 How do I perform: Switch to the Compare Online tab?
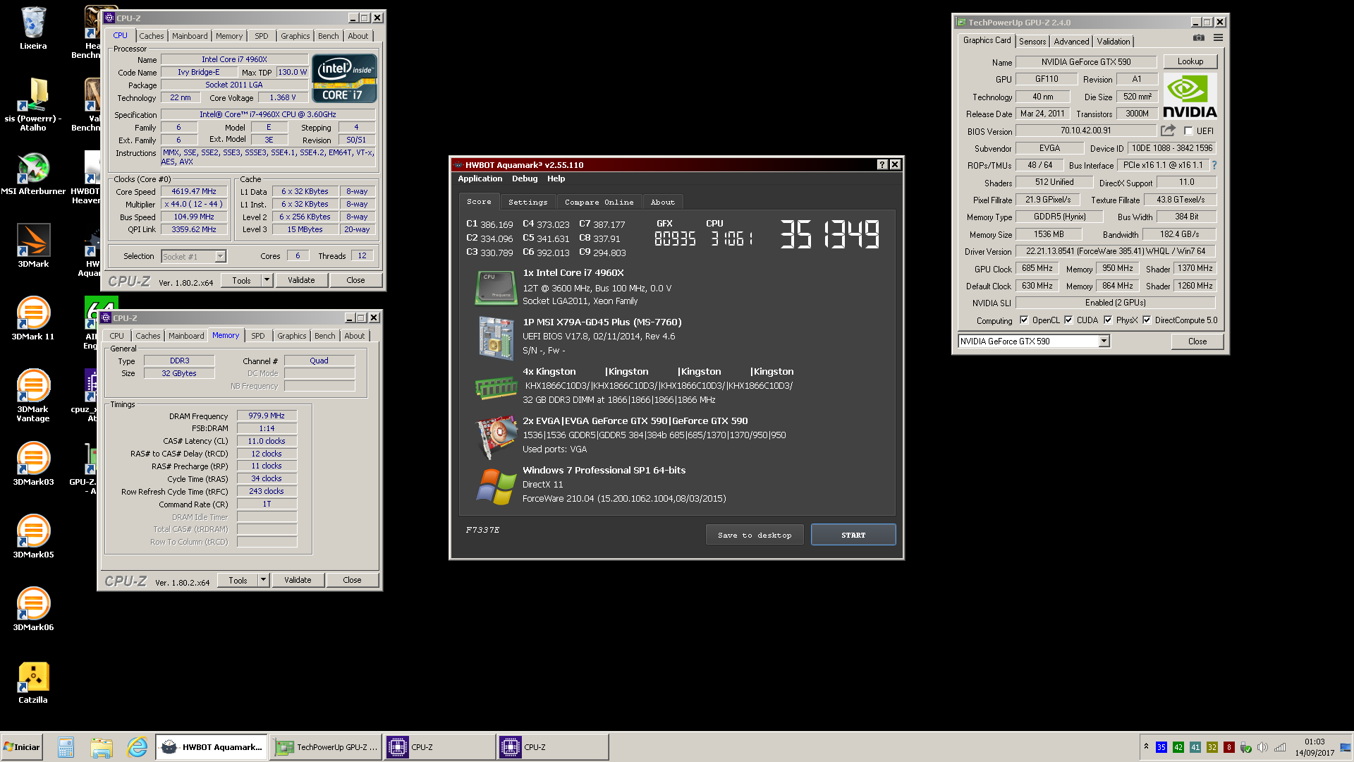599,202
